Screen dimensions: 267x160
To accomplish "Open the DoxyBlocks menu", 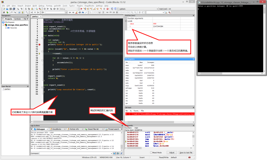I will click(89, 6).
